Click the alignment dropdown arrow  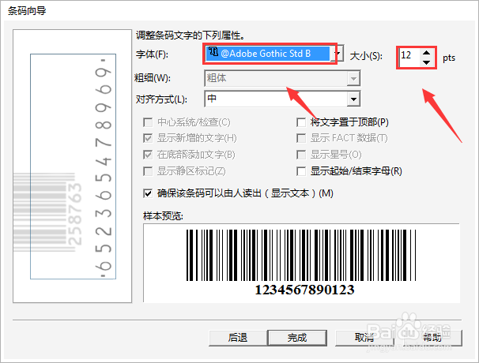pos(353,99)
